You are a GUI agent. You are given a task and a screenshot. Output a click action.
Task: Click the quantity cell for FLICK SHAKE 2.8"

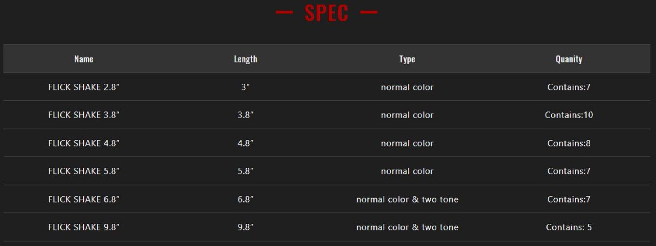click(569, 87)
